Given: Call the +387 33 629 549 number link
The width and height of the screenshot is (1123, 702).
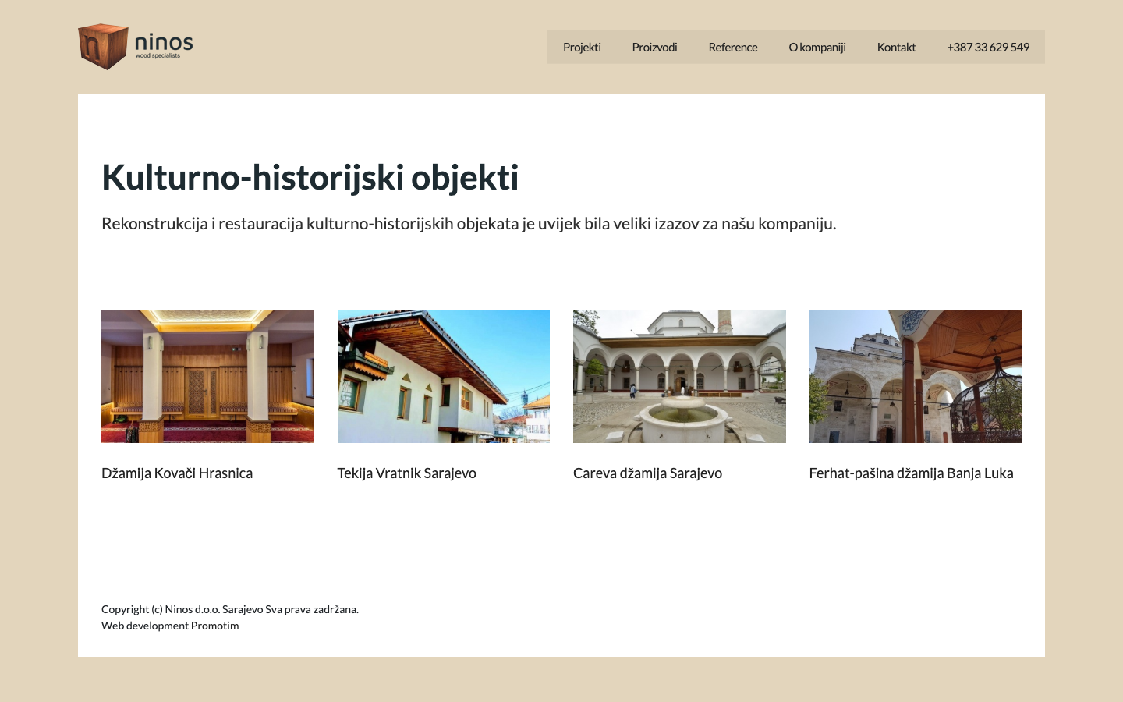Looking at the screenshot, I should point(988,47).
